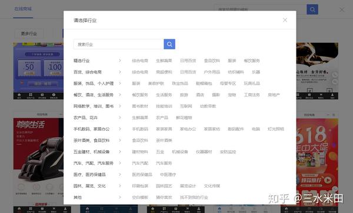Screen dimensions: 353x213
Task: Choose 幼教早教 industry
Action: pyautogui.click(x=208, y=106)
